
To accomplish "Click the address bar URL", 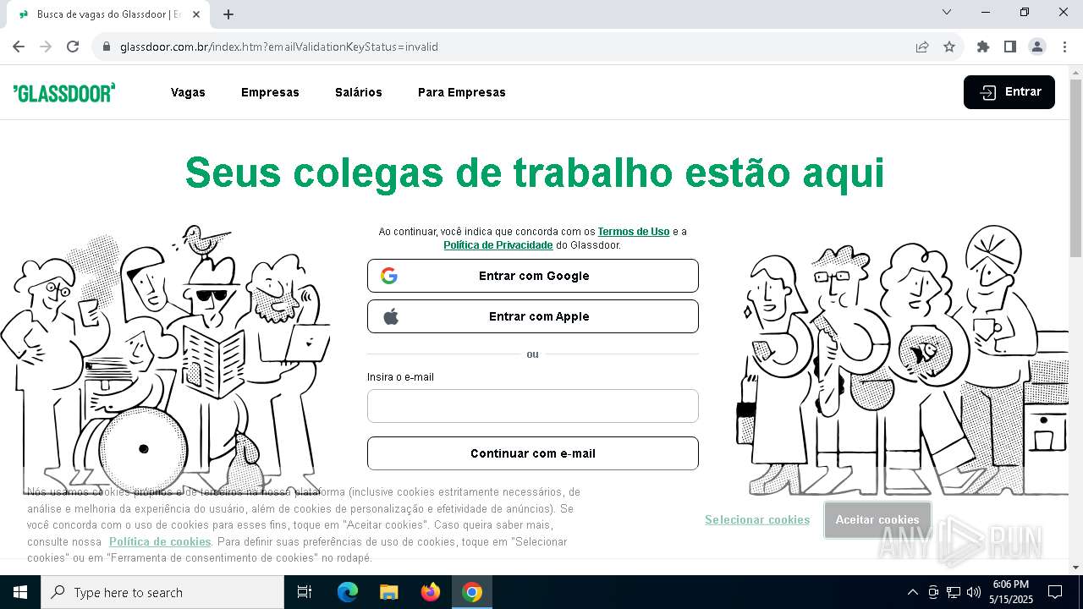I will pyautogui.click(x=279, y=47).
